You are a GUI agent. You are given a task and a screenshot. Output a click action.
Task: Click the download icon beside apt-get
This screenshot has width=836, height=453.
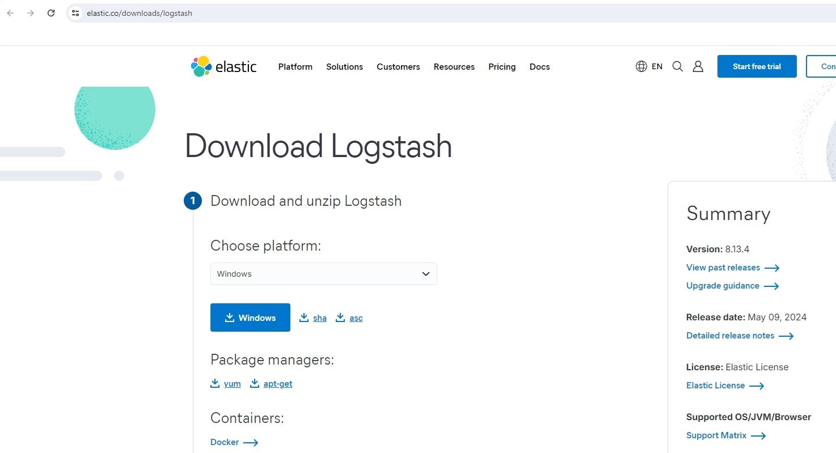pos(255,383)
